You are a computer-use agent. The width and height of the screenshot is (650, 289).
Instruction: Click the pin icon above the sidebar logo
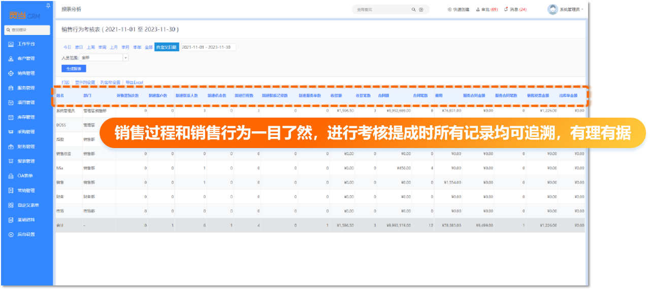48,6
